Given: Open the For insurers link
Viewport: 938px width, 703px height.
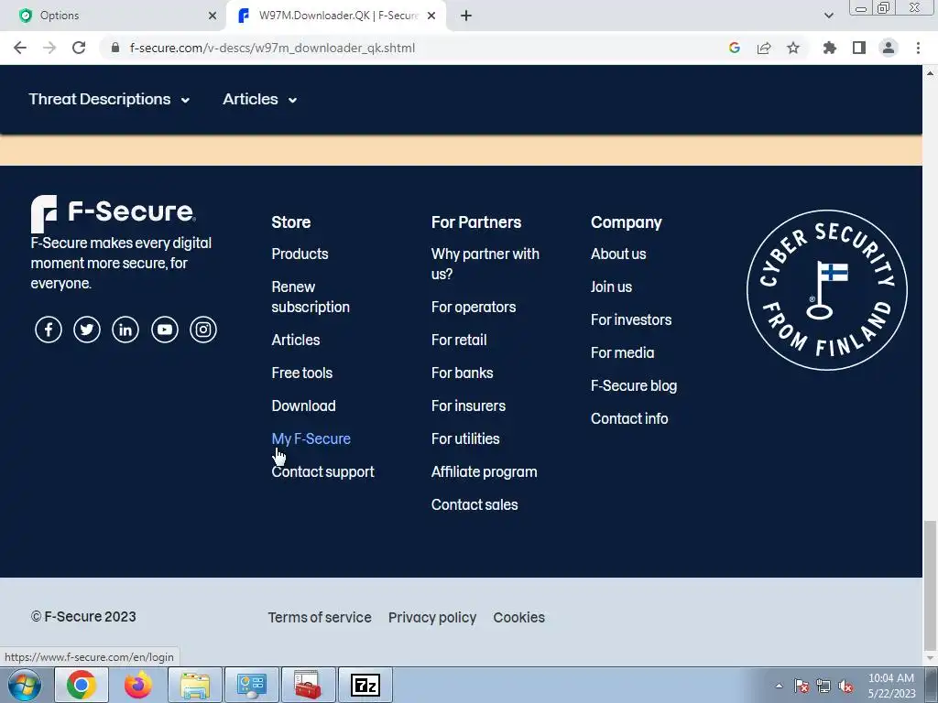Looking at the screenshot, I should (468, 406).
